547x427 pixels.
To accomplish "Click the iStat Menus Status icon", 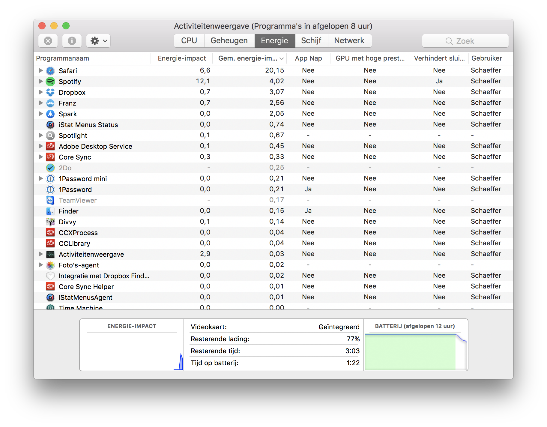I will pyautogui.click(x=50, y=125).
